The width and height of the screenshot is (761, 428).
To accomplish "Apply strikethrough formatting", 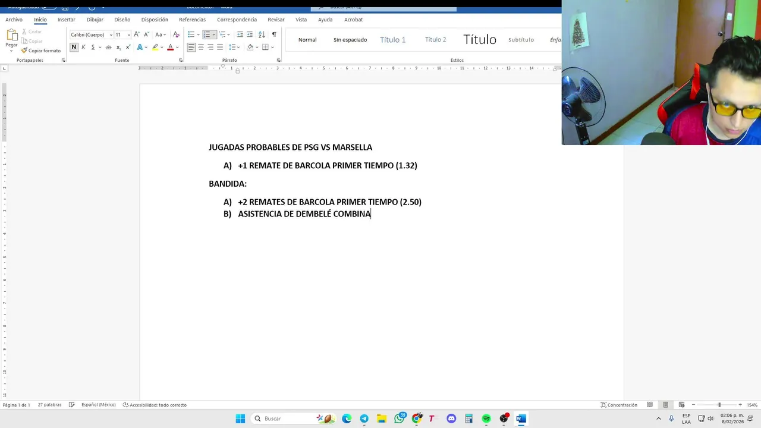I will coord(108,47).
